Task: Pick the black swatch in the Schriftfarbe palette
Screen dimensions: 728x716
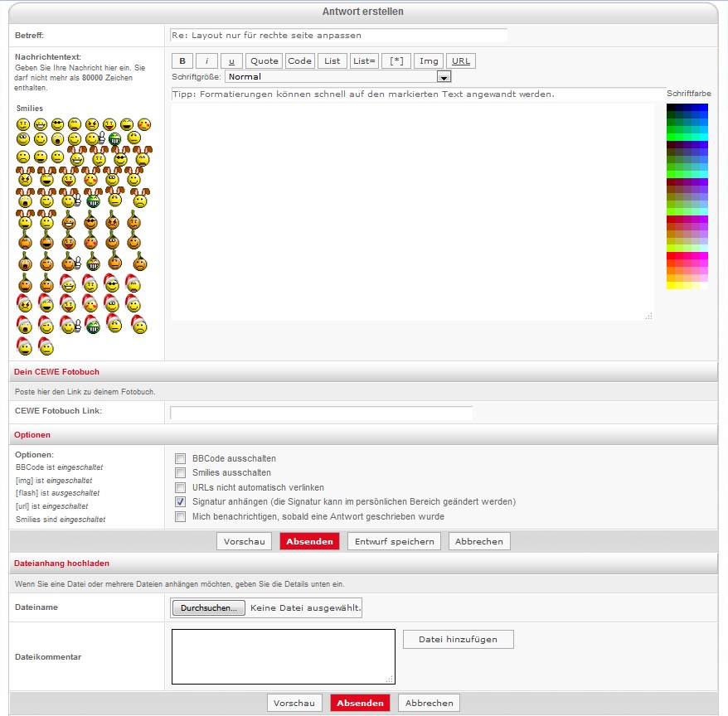Action: click(x=671, y=107)
